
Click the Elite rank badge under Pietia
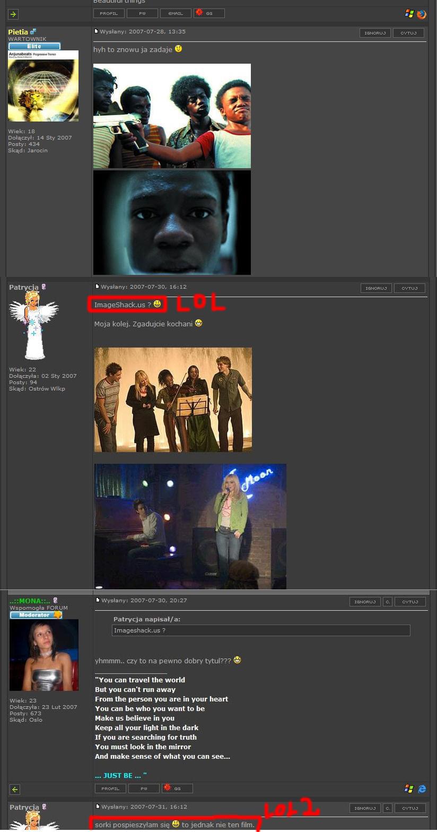click(x=34, y=46)
